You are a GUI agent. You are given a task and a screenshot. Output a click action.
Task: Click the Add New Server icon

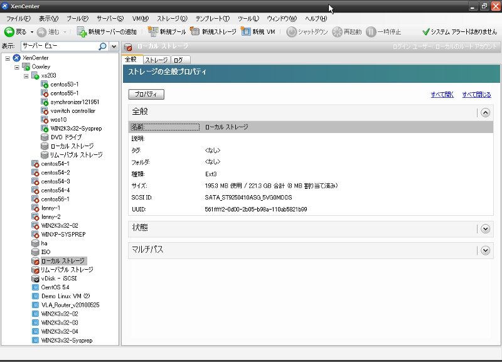tap(82, 32)
